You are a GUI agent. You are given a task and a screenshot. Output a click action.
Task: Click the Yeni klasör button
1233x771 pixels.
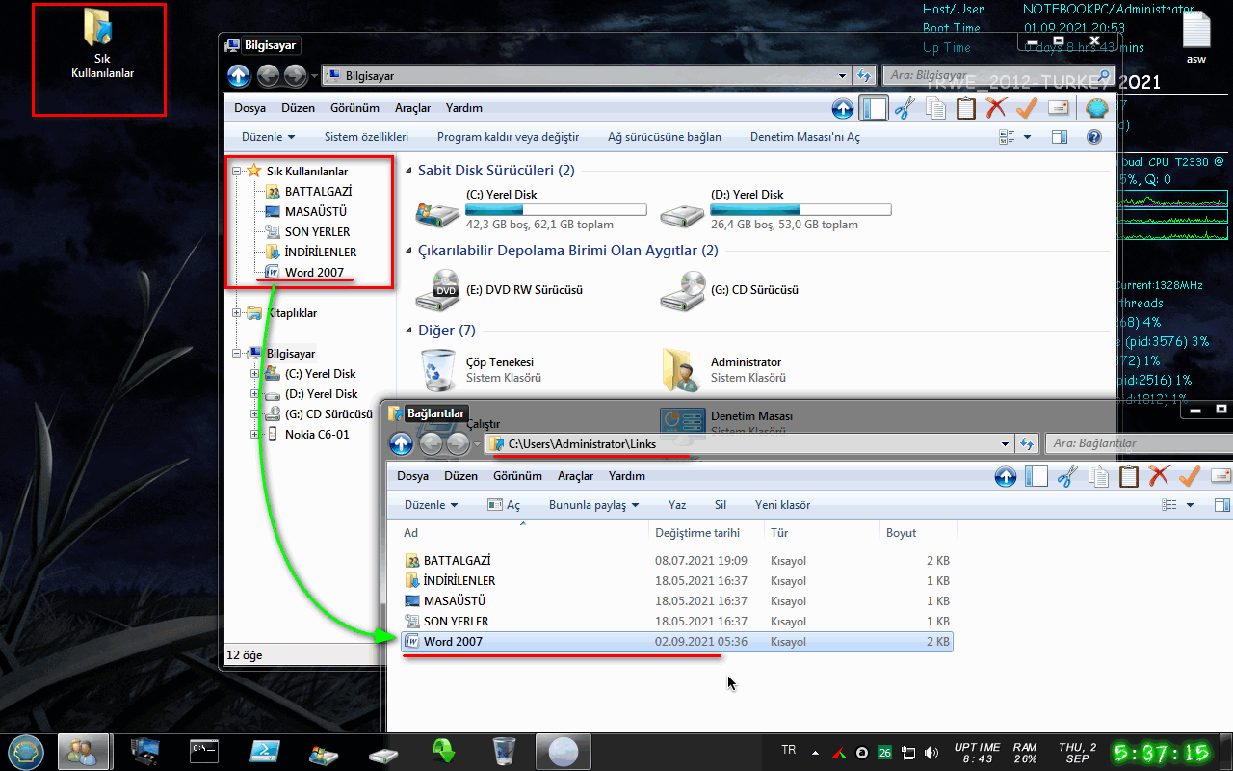pyautogui.click(x=782, y=505)
